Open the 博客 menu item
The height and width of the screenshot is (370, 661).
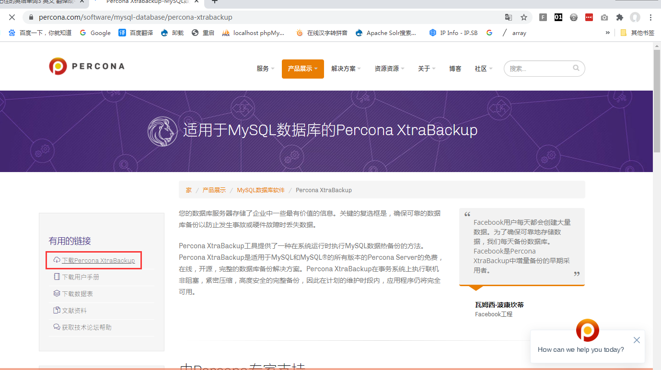tap(455, 69)
